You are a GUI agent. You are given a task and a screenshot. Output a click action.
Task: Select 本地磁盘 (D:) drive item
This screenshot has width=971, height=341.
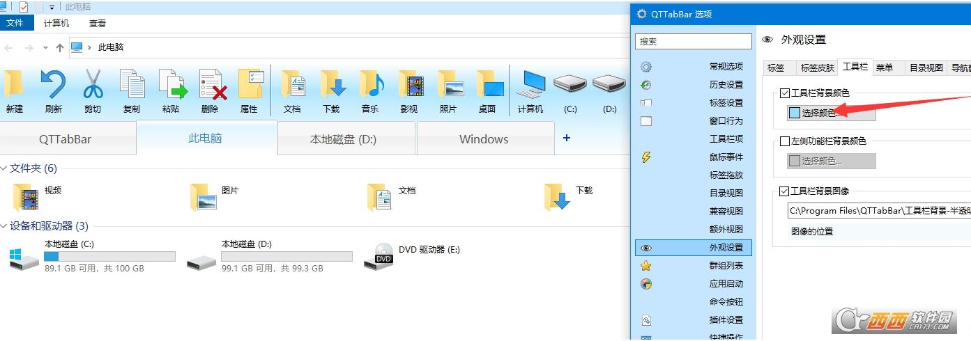(x=269, y=256)
